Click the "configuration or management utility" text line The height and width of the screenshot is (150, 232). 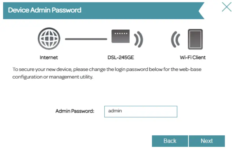pyautogui.click(x=53, y=77)
